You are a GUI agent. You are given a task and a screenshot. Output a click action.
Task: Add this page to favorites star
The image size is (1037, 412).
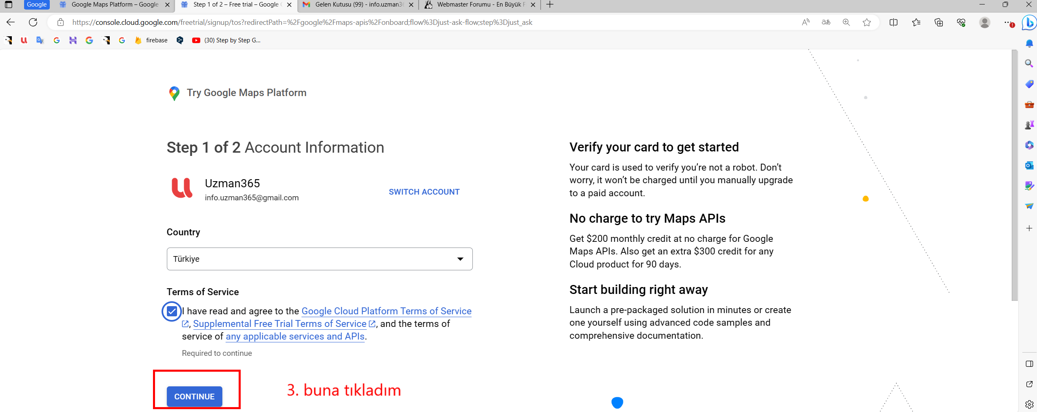tap(867, 22)
